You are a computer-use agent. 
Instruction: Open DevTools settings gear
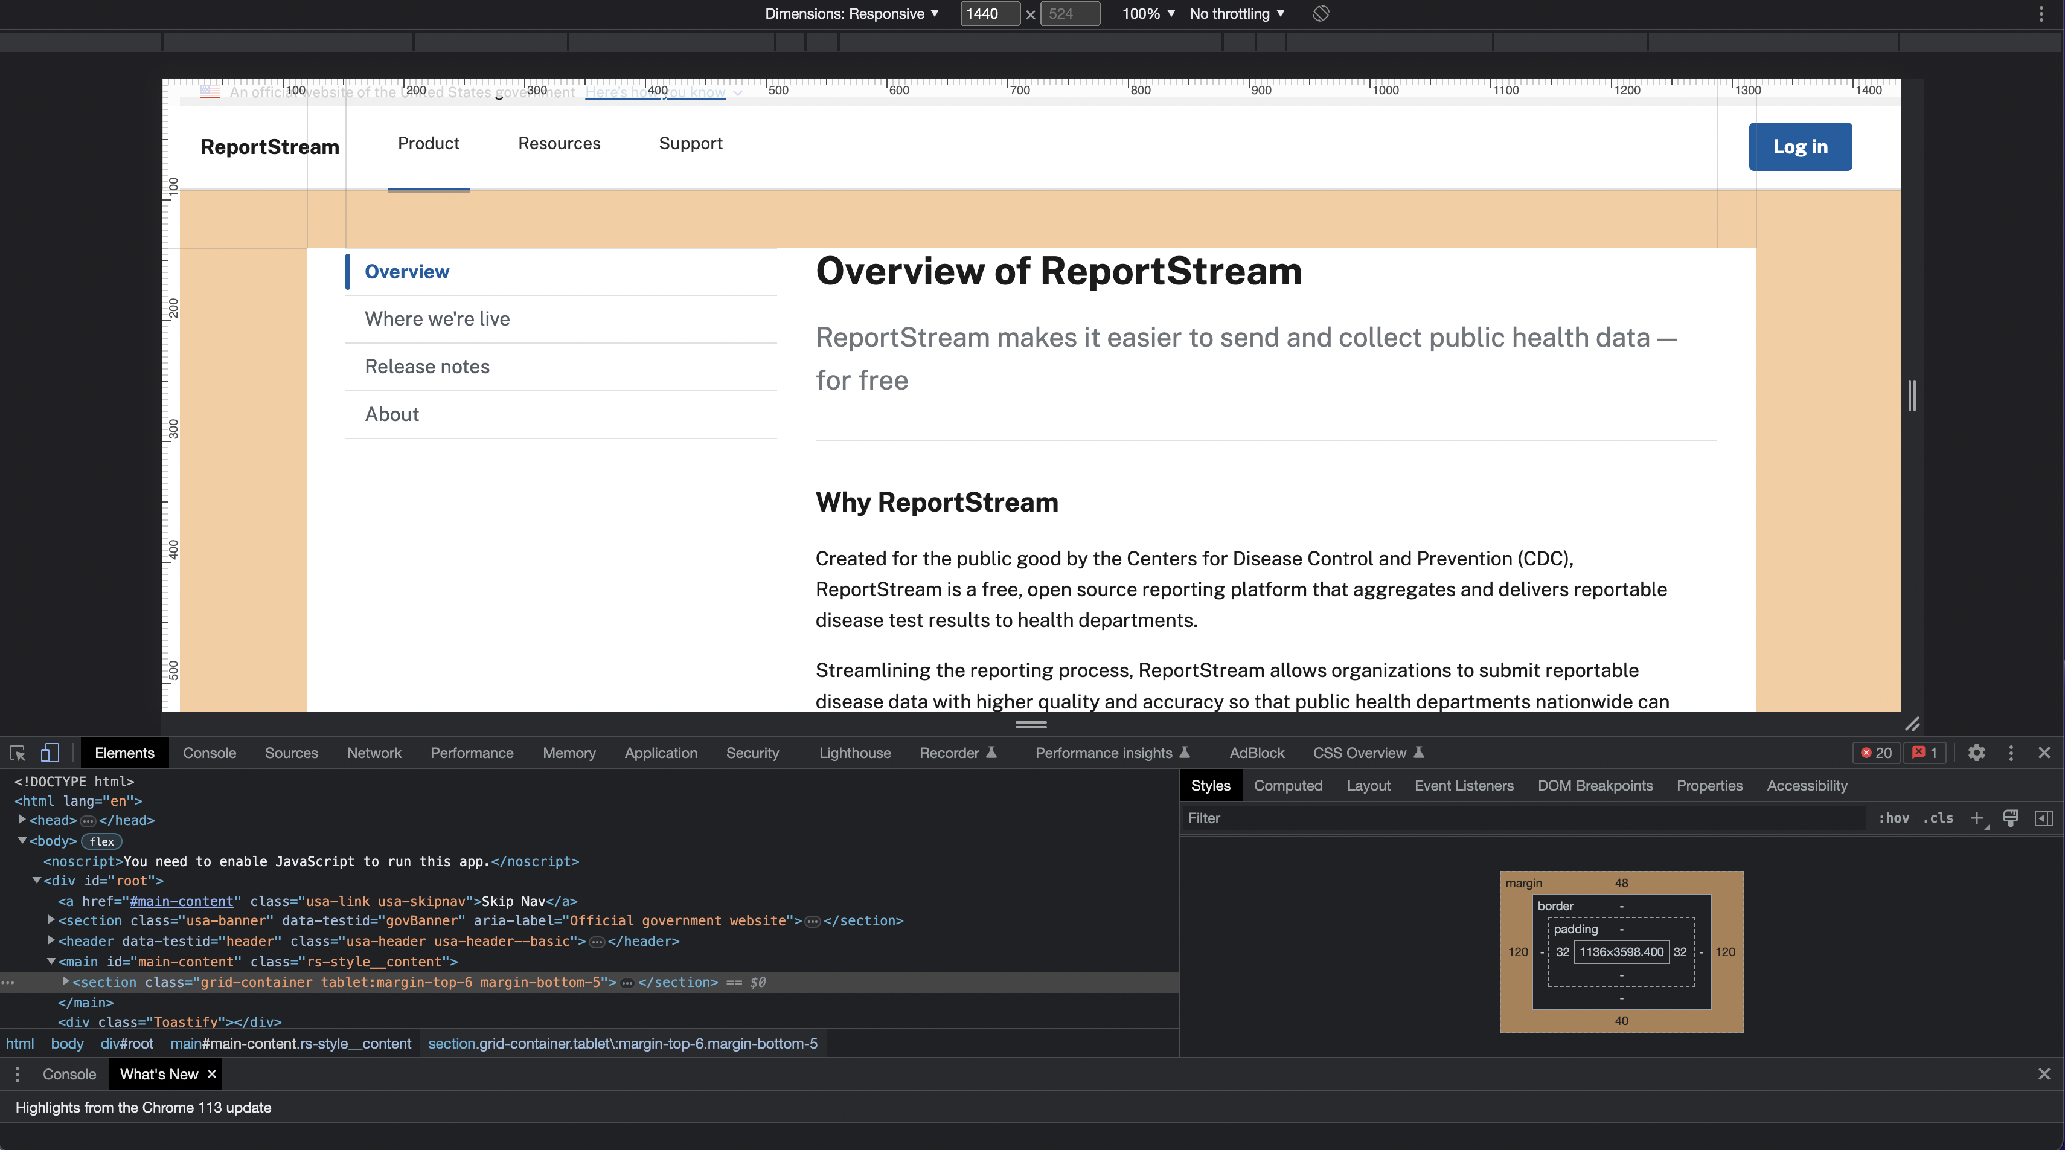point(1977,753)
